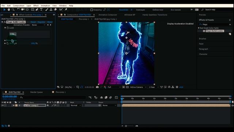Select the Hand tool
Image resolution: width=234 pixels, height=132 pixels.
tap(9, 10)
